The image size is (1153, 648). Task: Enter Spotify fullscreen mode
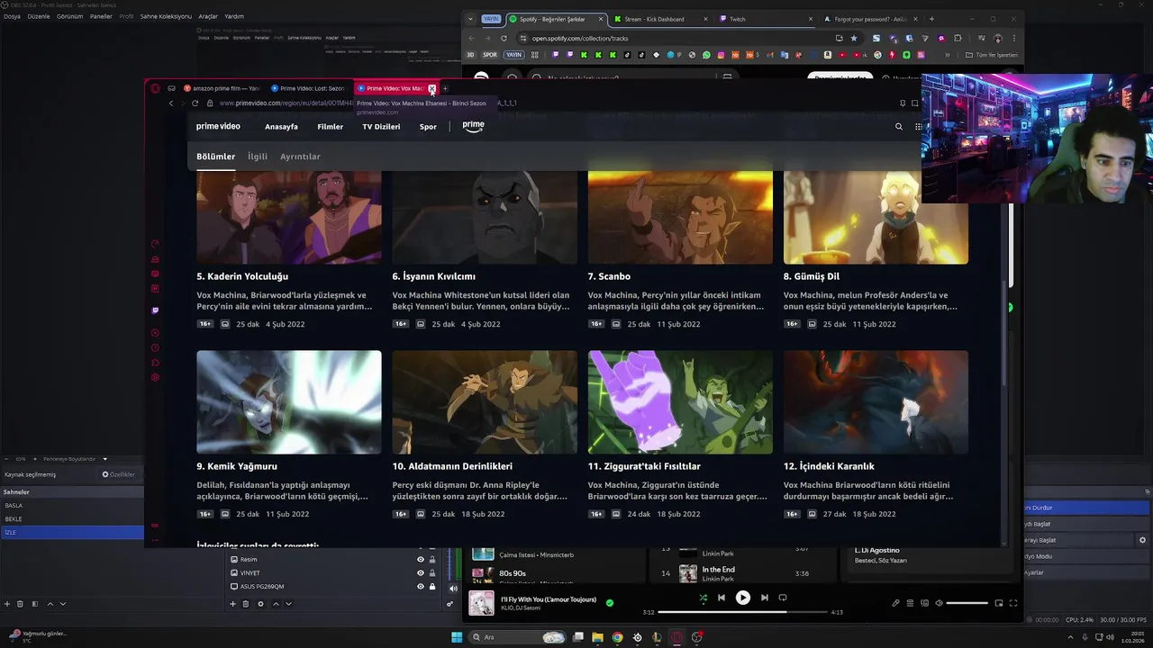(1013, 603)
